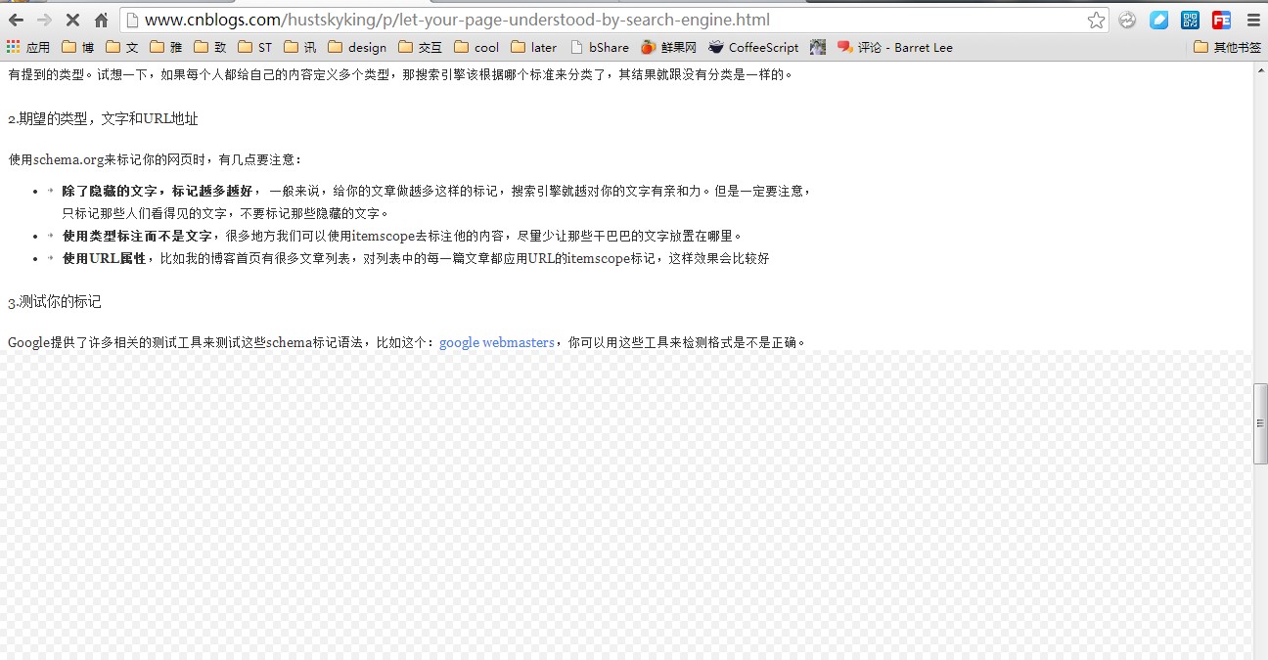Open the sync refresh extension icon

pos(1127,20)
